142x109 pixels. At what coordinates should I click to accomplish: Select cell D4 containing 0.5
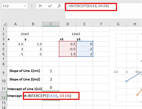(68, 44)
